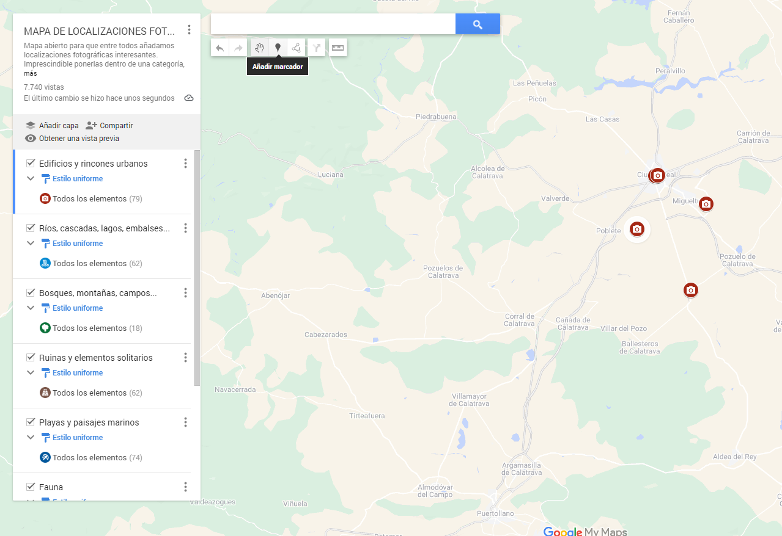
Task: Click green tree icon beside Todos los elementos (18)
Action: tap(45, 328)
